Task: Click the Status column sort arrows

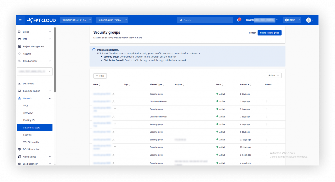Action: [x=223, y=85]
